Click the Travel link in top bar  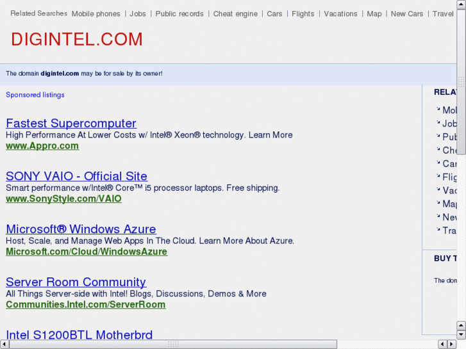(443, 14)
